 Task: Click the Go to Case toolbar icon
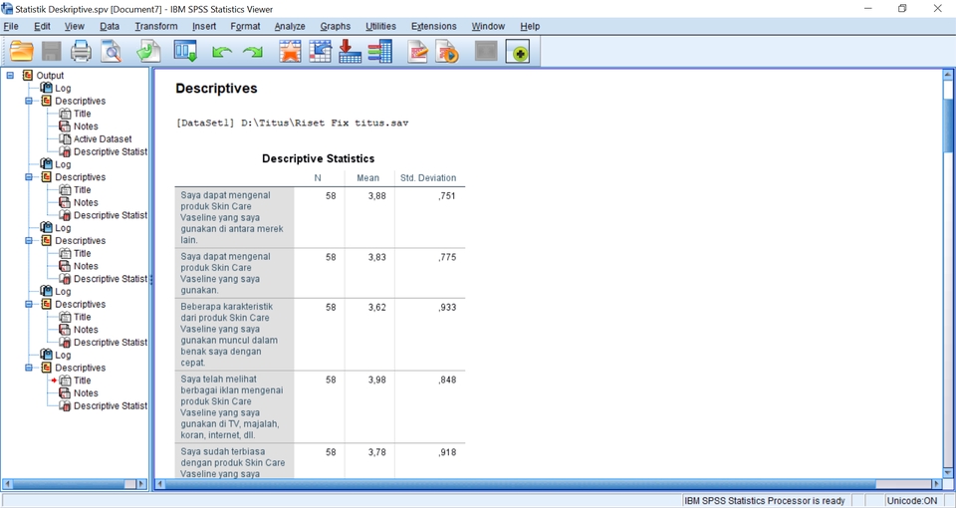tap(320, 51)
